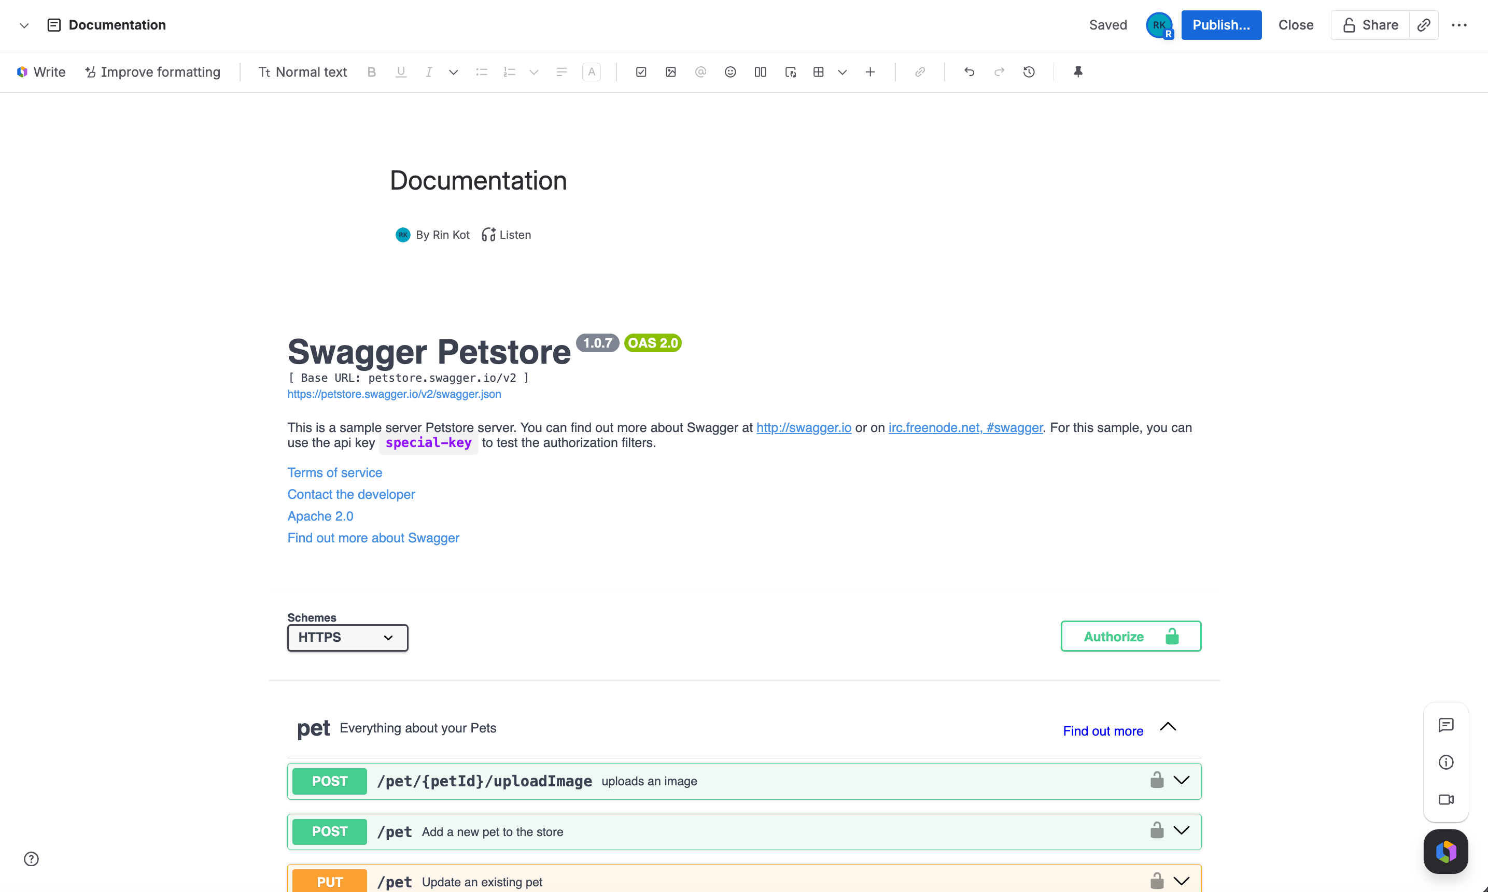
Task: Click the Publish button
Action: click(x=1221, y=25)
